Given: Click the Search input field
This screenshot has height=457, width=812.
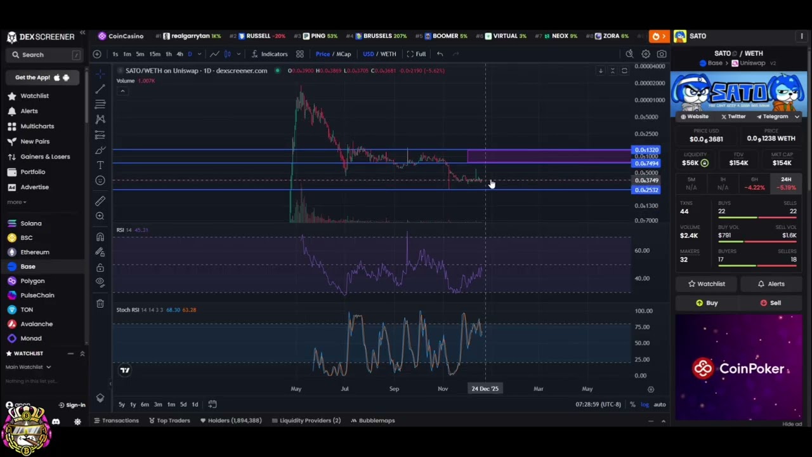Looking at the screenshot, I should [44, 55].
